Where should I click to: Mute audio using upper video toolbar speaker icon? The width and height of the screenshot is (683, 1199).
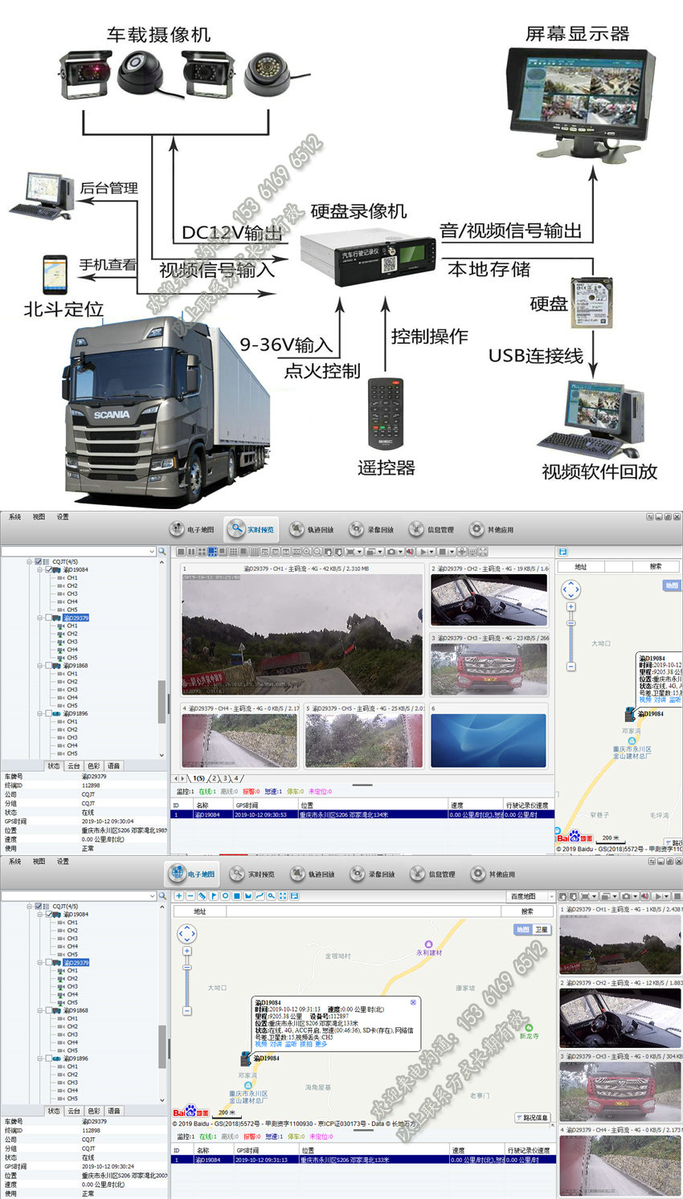pyautogui.click(x=410, y=552)
